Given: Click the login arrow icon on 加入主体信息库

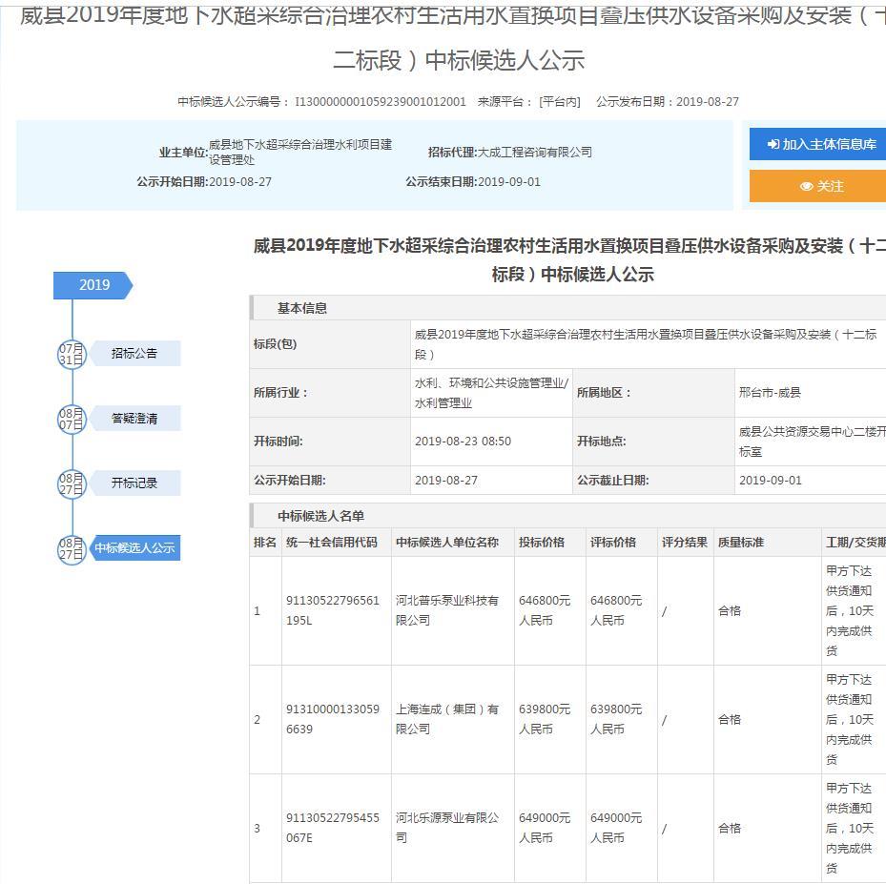Looking at the screenshot, I should [x=773, y=145].
